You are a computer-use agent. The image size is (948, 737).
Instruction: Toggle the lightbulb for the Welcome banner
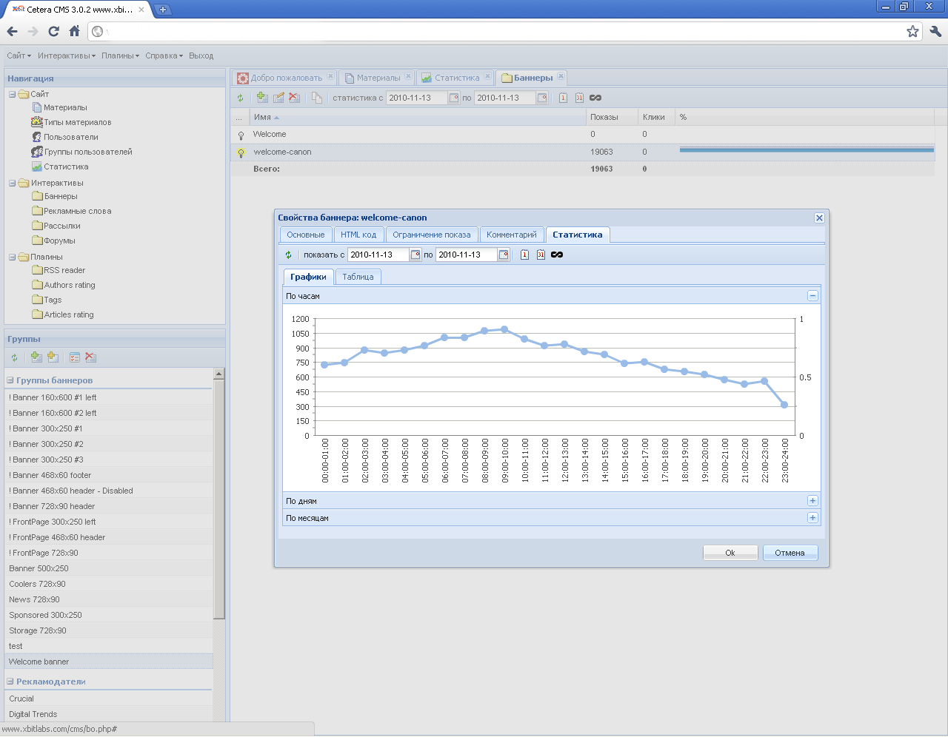click(x=241, y=135)
